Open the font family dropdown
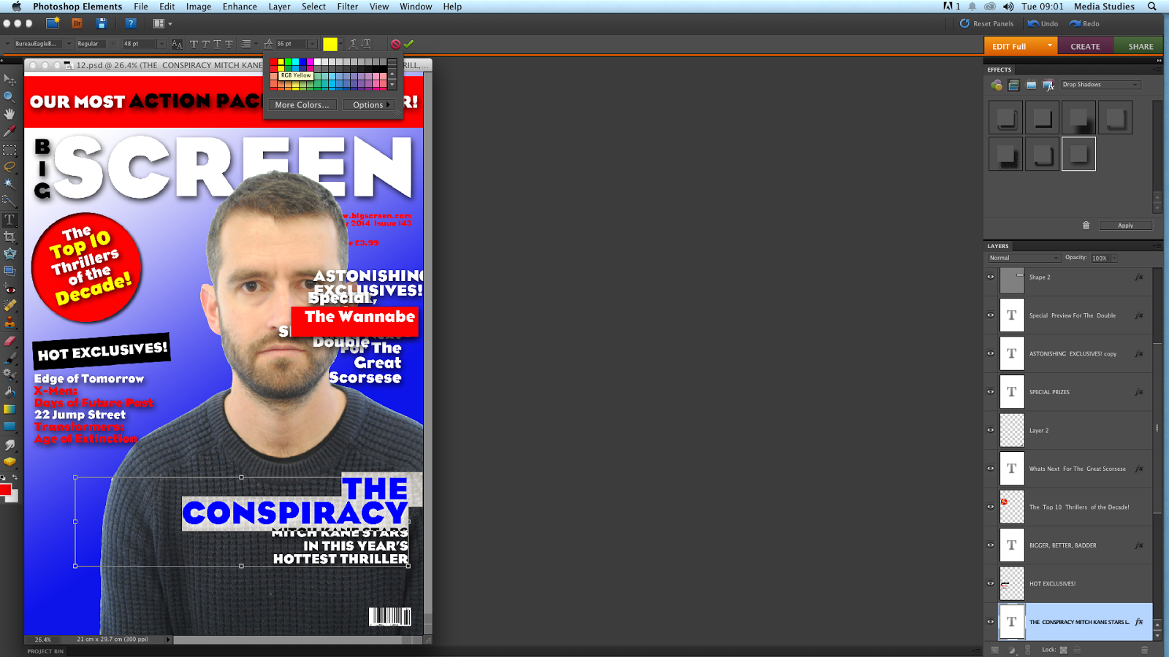 pyautogui.click(x=69, y=44)
